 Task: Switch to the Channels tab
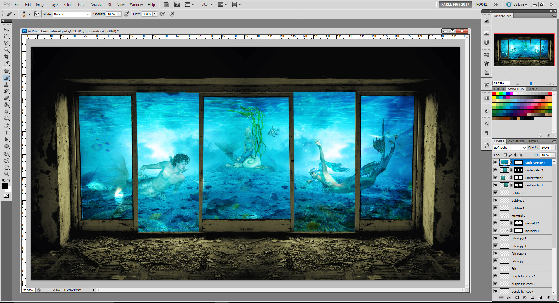click(x=516, y=141)
